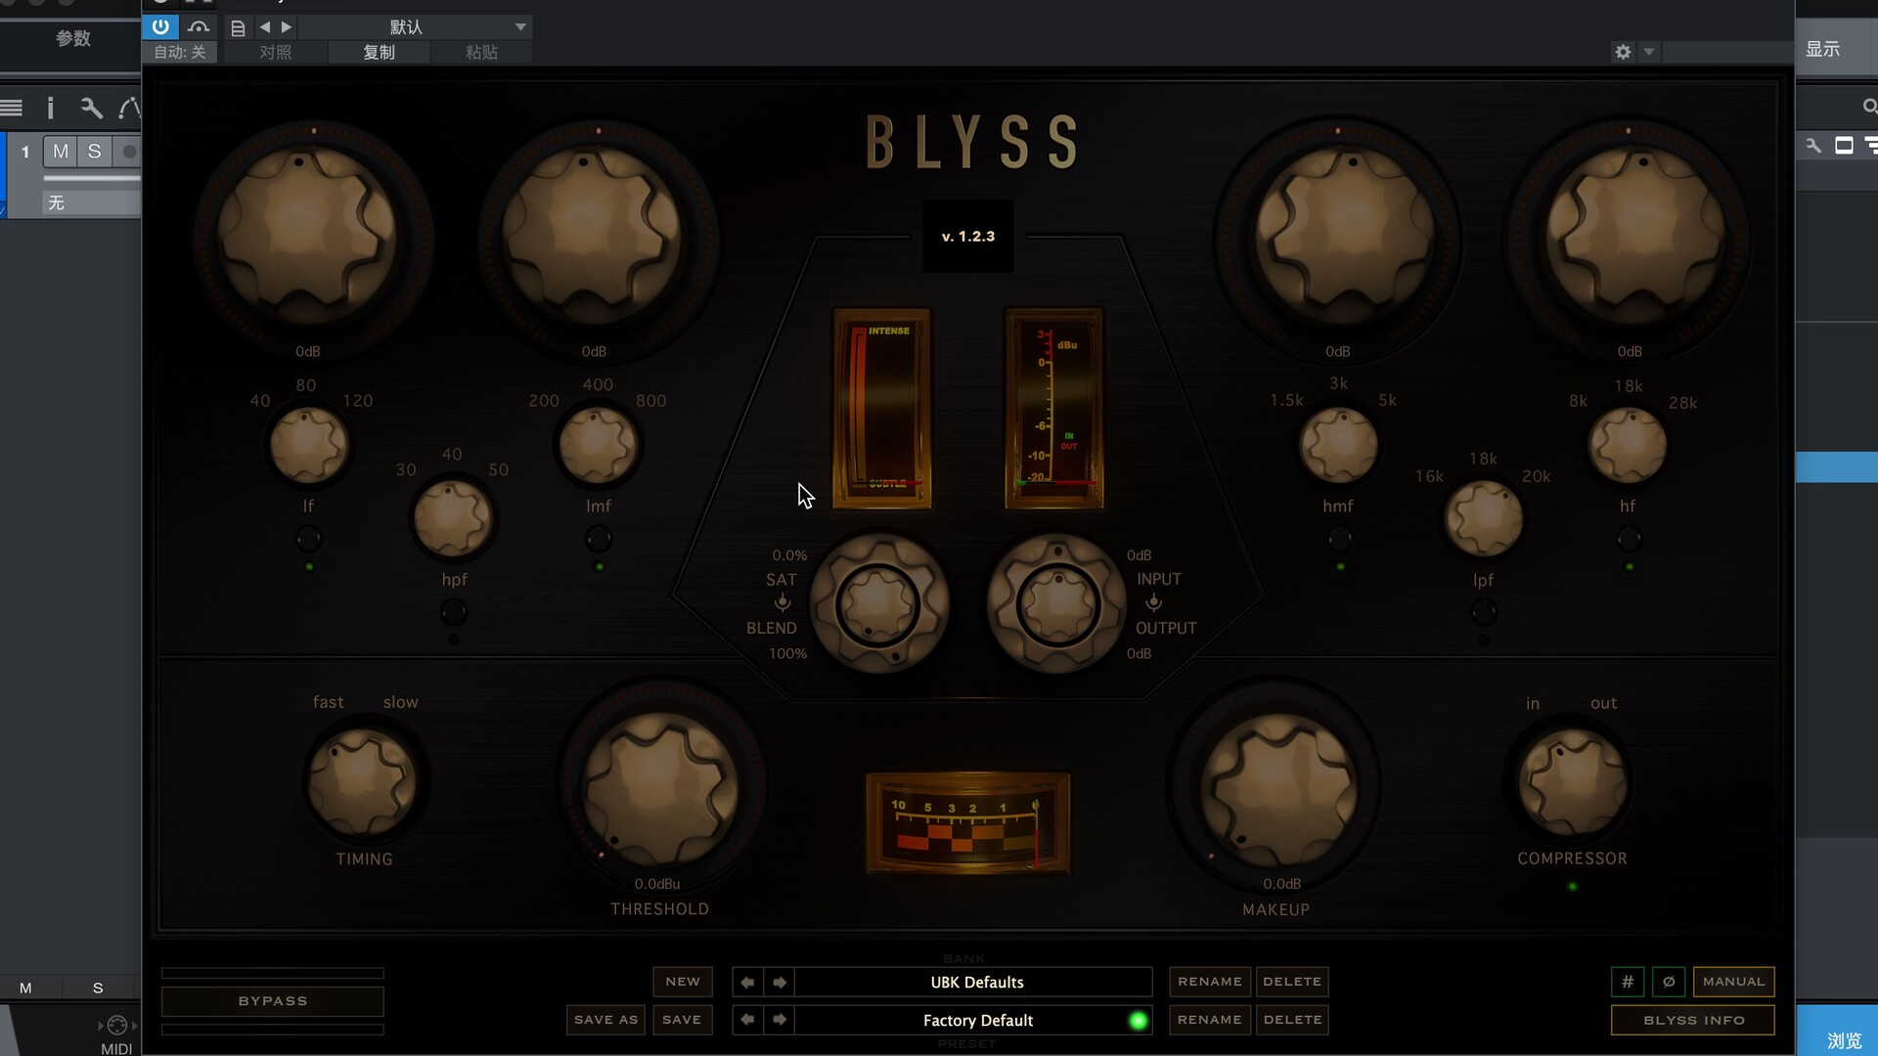The width and height of the screenshot is (1878, 1056).
Task: Click the preset file document icon
Action: coord(238,27)
